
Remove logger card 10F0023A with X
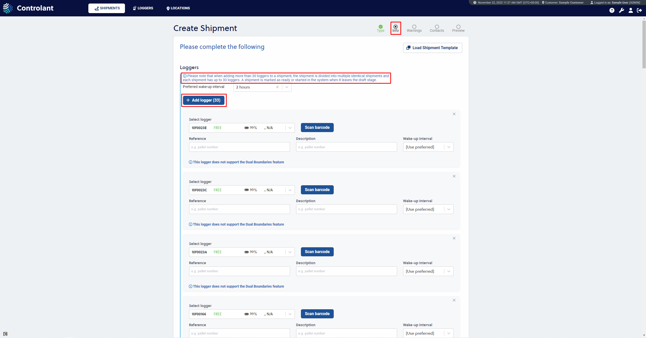pos(454,238)
